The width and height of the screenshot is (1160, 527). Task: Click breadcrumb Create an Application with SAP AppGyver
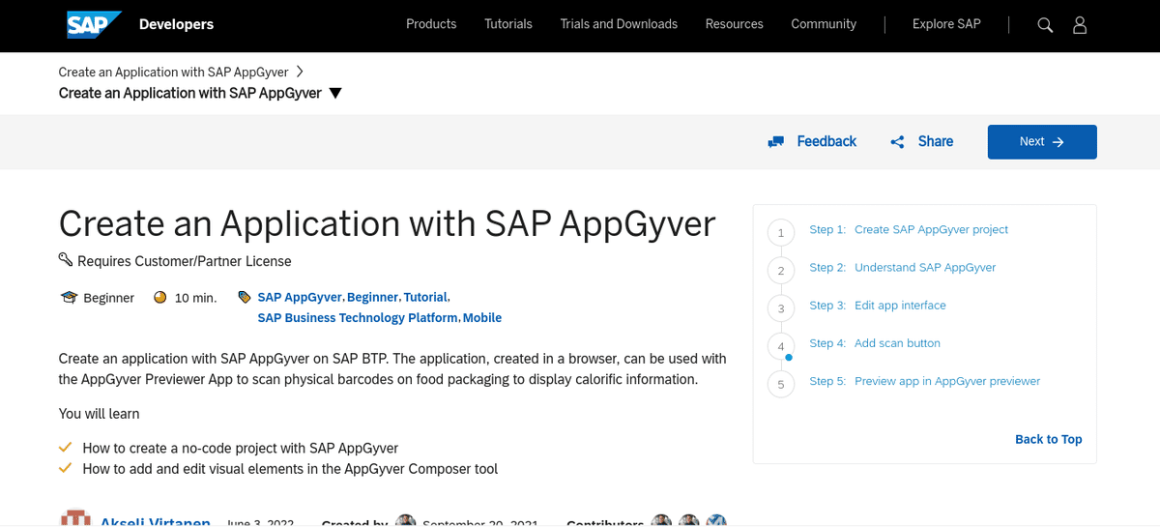(173, 72)
